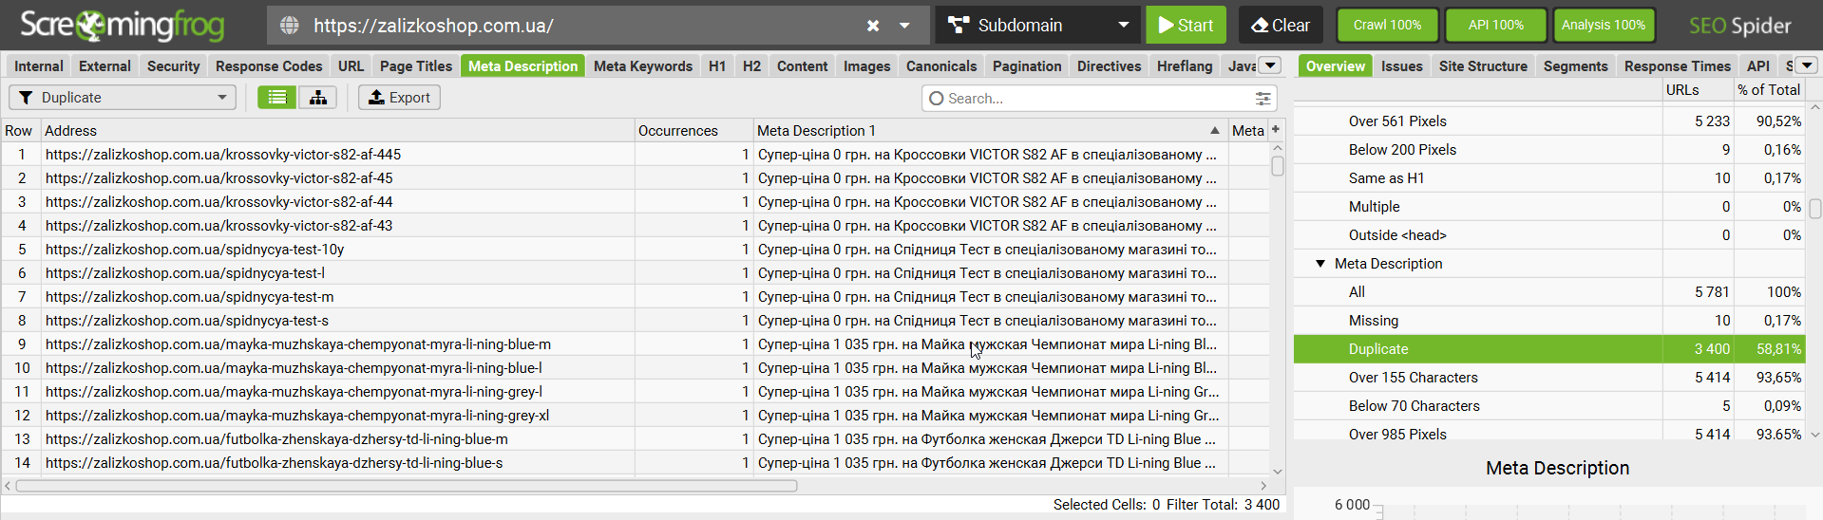This screenshot has height=520, width=1823.
Task: Open the Hreflang tab
Action: coord(1185,65)
